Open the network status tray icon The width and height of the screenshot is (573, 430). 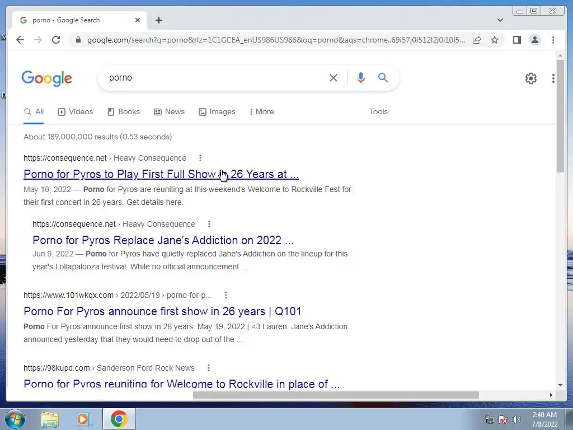point(489,419)
